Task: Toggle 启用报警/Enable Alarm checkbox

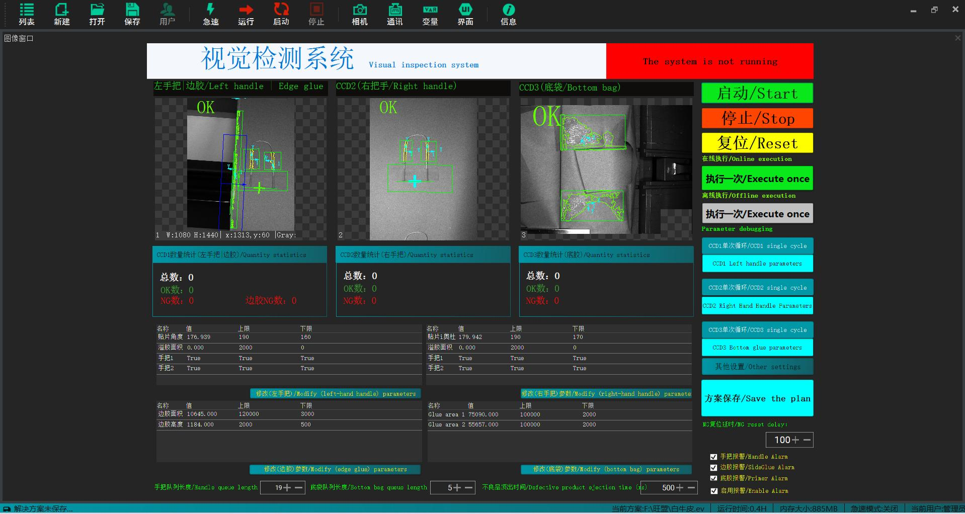Action: pos(713,491)
